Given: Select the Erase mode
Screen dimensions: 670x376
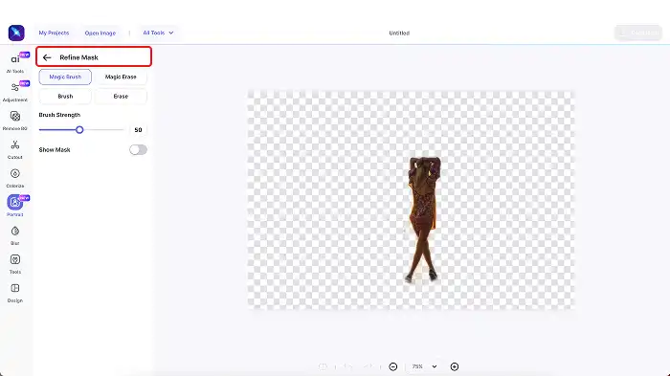Looking at the screenshot, I should [x=121, y=96].
